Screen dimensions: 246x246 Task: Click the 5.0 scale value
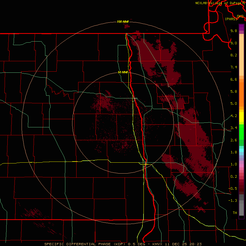[x=234, y=104]
